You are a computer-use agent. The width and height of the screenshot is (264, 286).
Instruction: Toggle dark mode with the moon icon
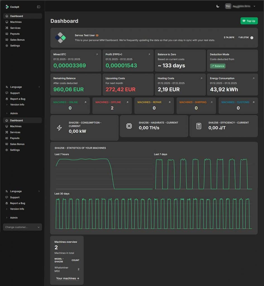pyautogui.click(x=218, y=6)
